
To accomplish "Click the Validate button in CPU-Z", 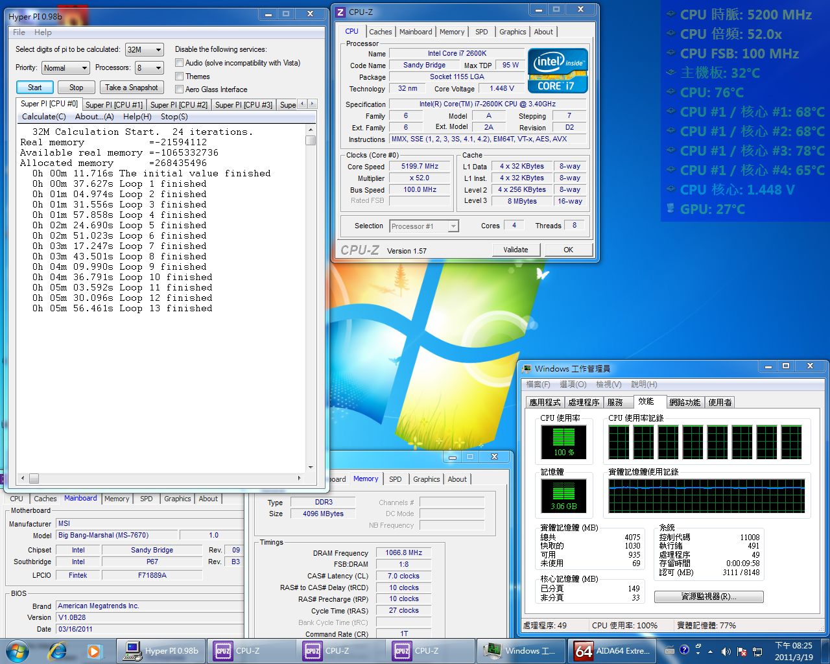I will tap(516, 250).
